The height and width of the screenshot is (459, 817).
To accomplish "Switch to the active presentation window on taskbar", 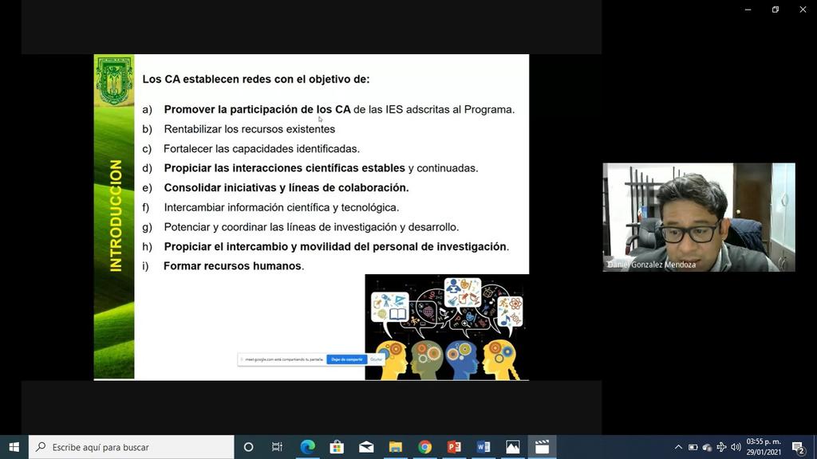I will tap(542, 447).
